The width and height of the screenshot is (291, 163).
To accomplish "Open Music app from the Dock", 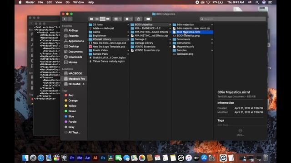I will tap(189, 158).
